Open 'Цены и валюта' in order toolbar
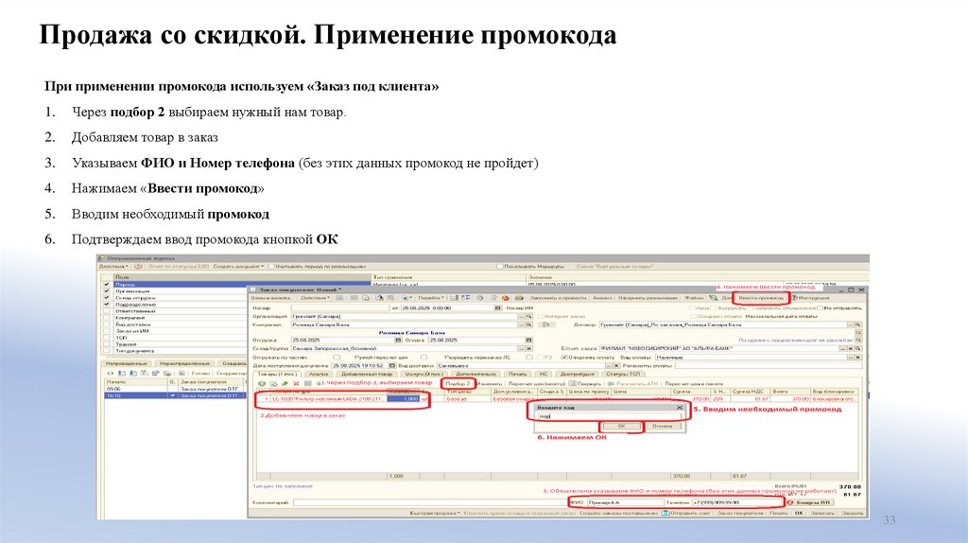This screenshot has width=968, height=543. (x=269, y=298)
